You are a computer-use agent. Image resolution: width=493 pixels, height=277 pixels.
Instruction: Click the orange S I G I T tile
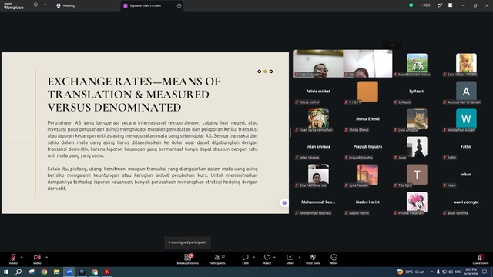click(367, 92)
